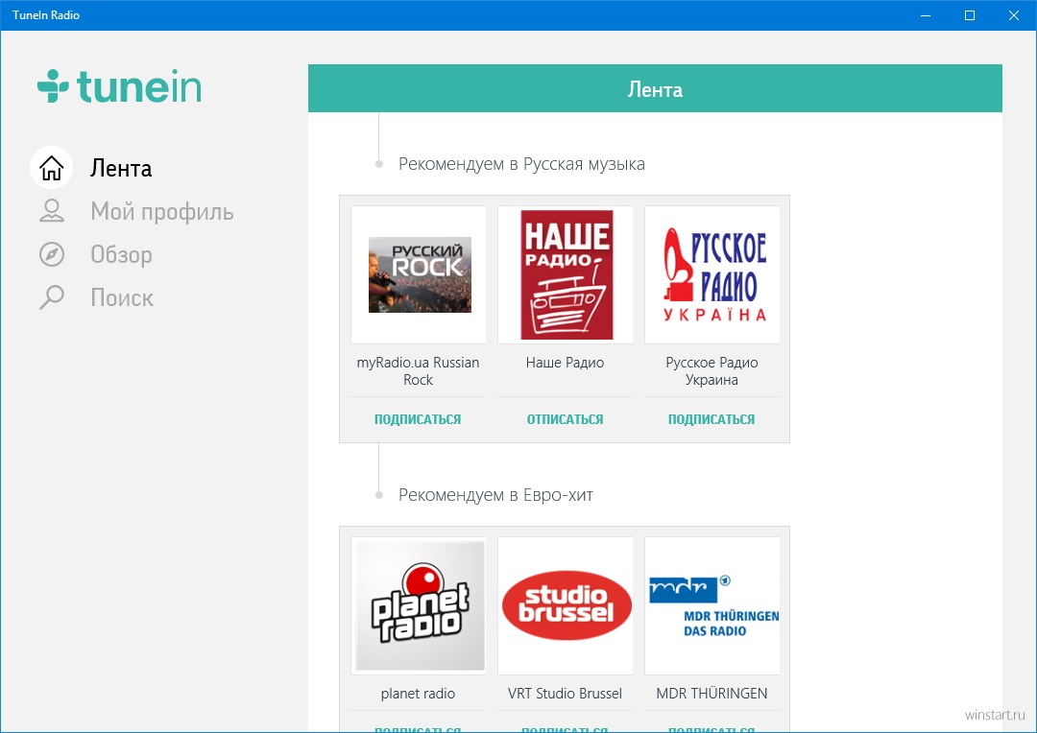Click the myRadio.ua Russian Rock title
This screenshot has width=1037, height=733.
tap(418, 370)
